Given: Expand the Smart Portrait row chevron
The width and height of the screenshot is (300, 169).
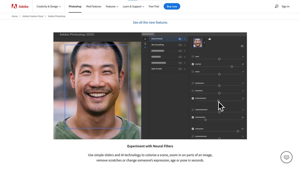Looking at the screenshot, I should coord(184,39).
